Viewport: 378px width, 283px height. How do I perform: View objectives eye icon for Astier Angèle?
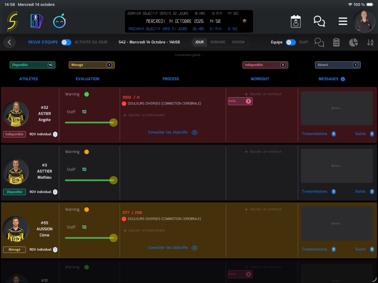(x=195, y=133)
